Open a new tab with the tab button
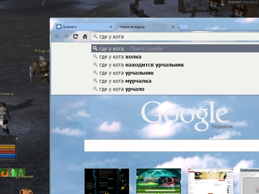 (x=184, y=27)
